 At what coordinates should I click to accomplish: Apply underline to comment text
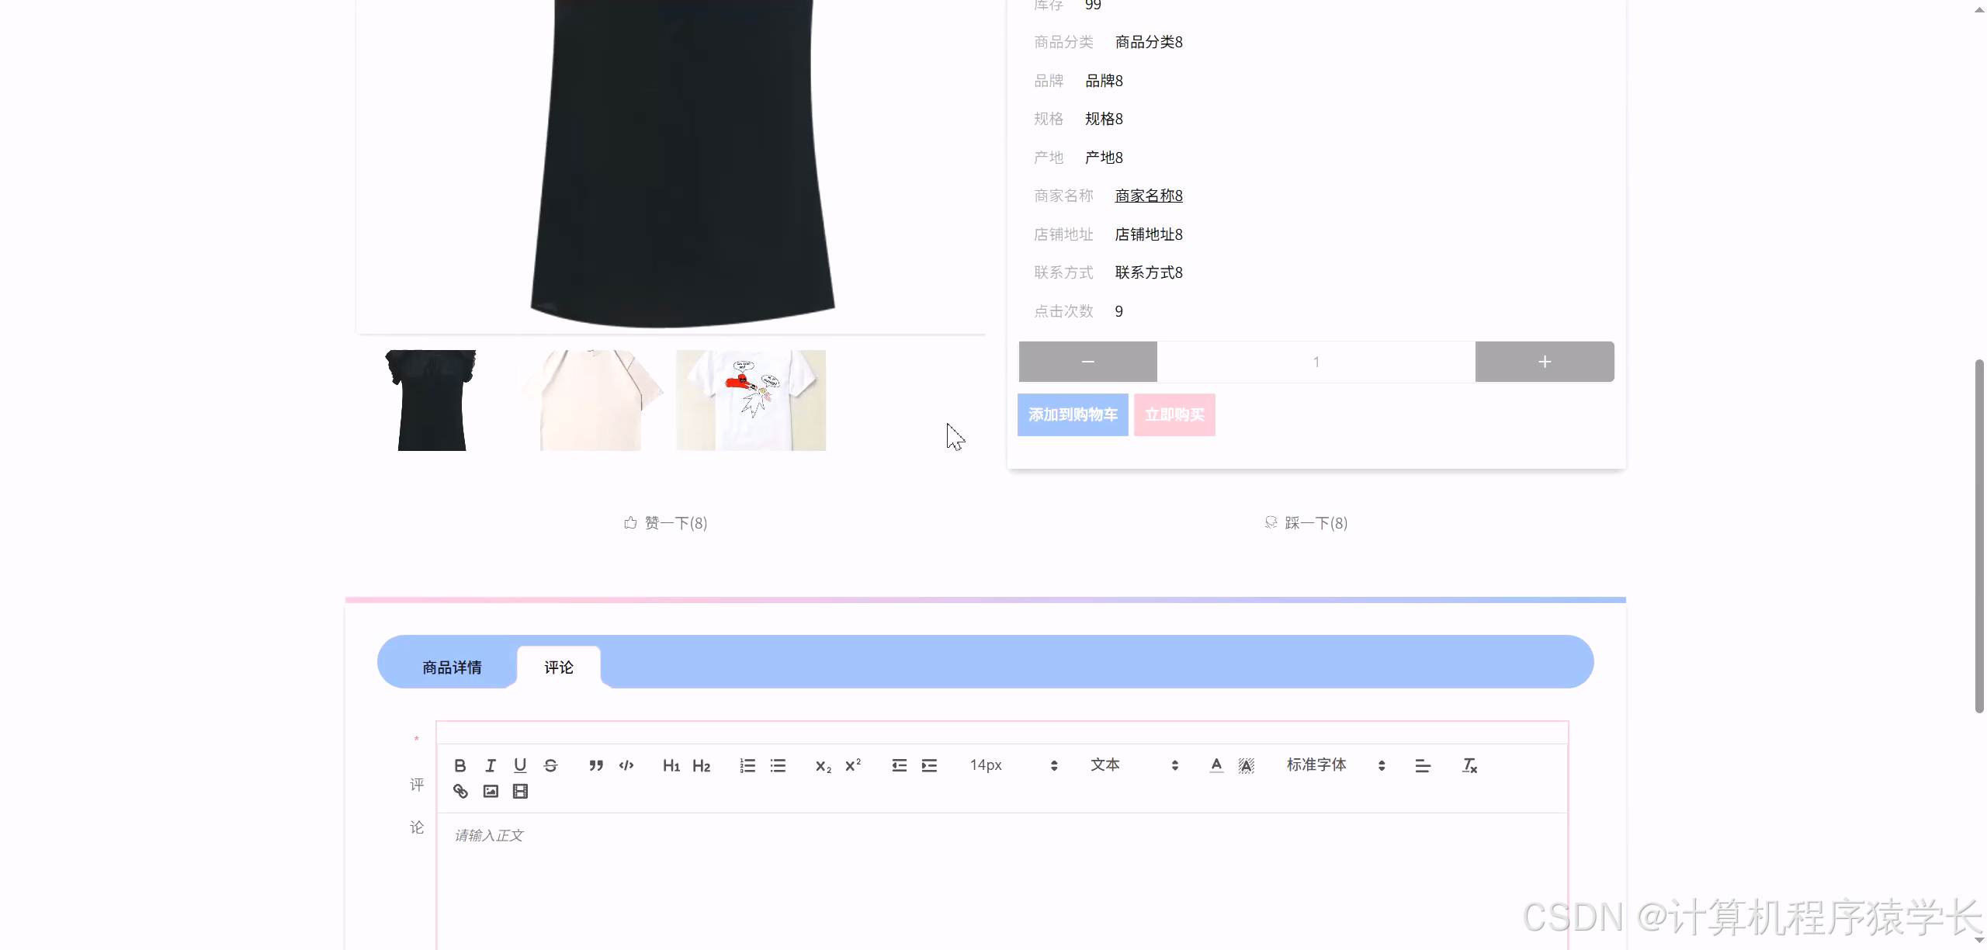point(520,765)
